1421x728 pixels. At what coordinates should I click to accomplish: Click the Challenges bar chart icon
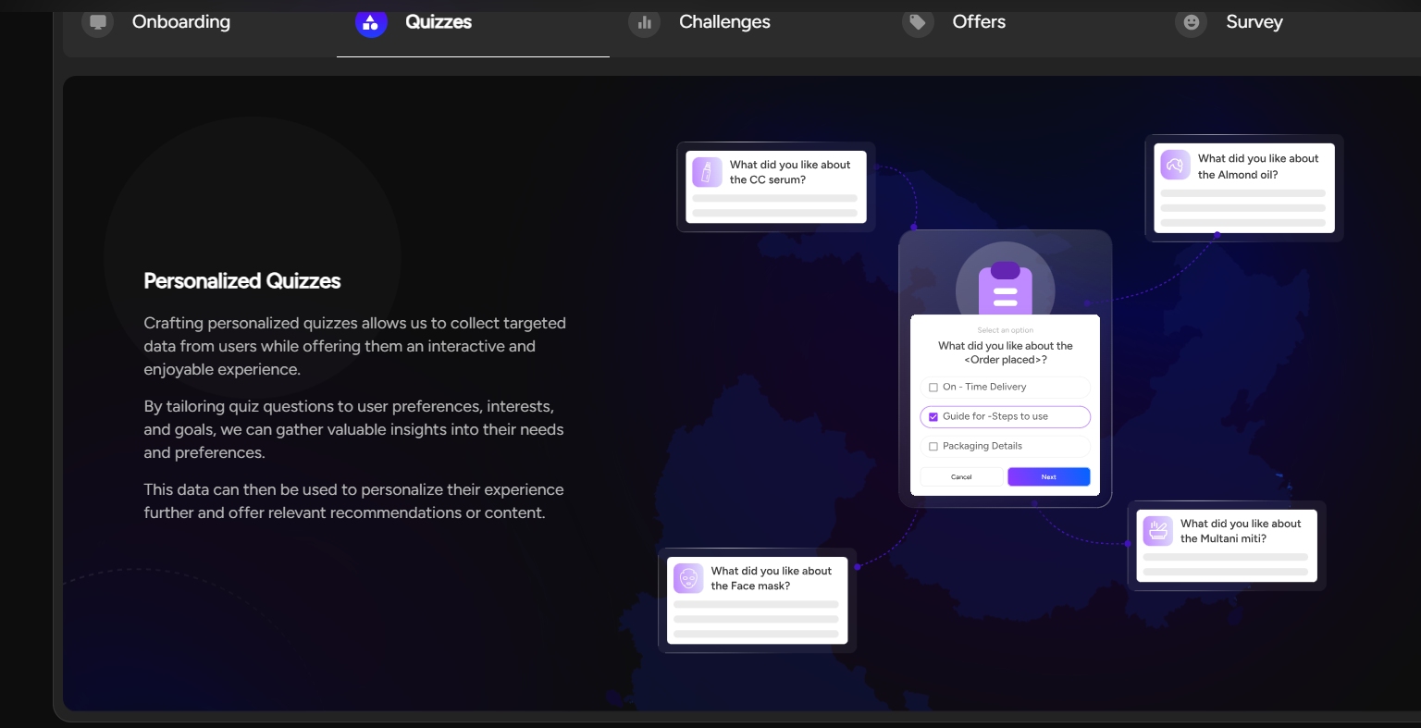click(644, 22)
